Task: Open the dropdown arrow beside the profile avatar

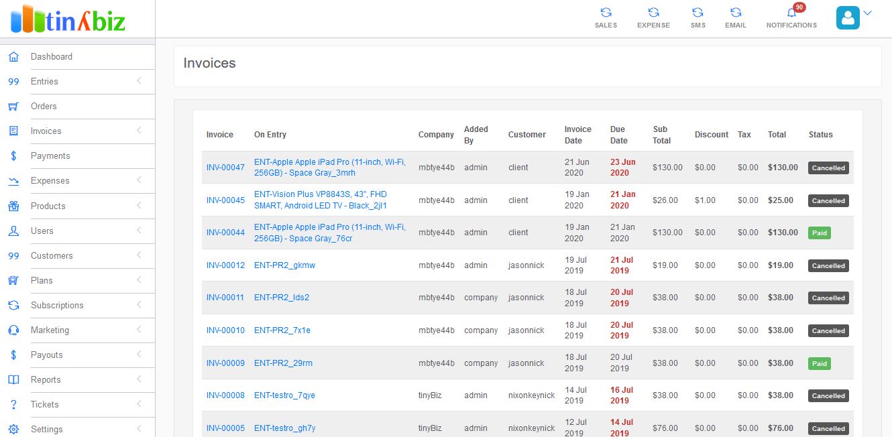Action: pos(867,13)
